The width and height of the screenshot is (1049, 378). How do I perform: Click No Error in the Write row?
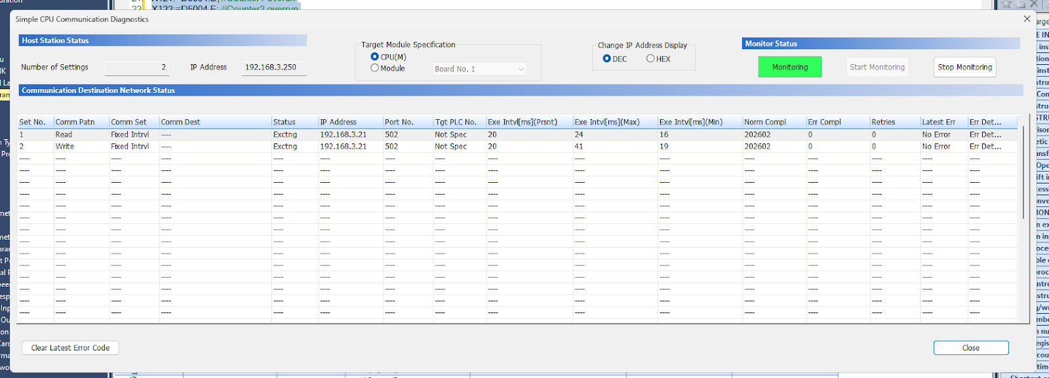pyautogui.click(x=936, y=146)
